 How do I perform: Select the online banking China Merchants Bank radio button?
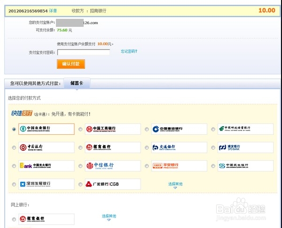click(x=14, y=220)
